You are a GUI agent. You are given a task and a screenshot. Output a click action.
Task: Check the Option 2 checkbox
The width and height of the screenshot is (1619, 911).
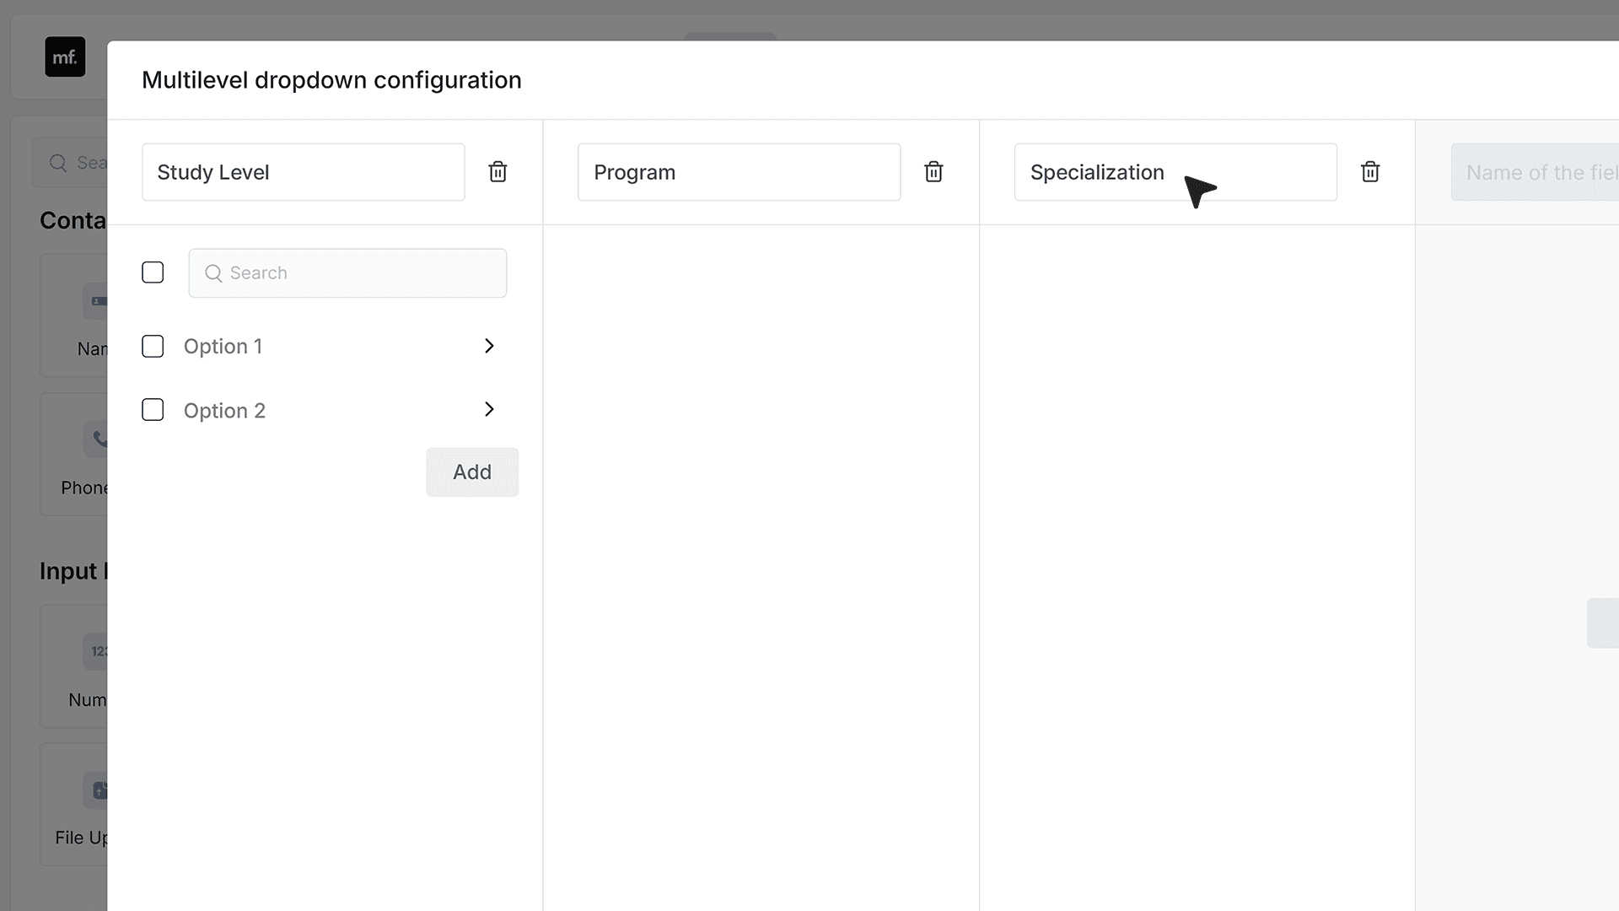(153, 410)
